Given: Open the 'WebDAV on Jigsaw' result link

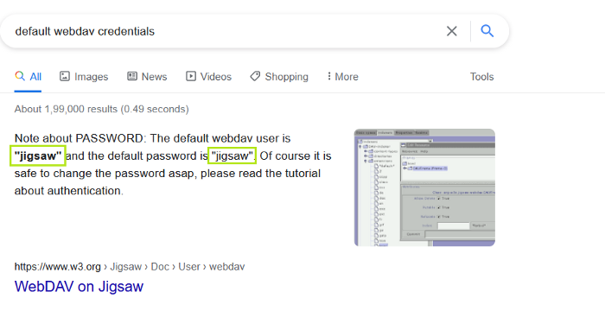Looking at the screenshot, I should click(80, 286).
